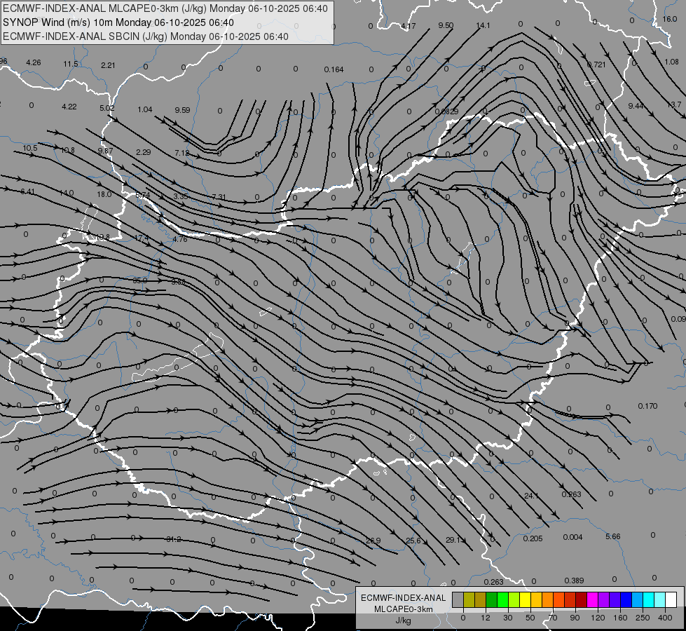Click the 14.1 value on the map
Screen dimensions: 686x631
tap(483, 25)
